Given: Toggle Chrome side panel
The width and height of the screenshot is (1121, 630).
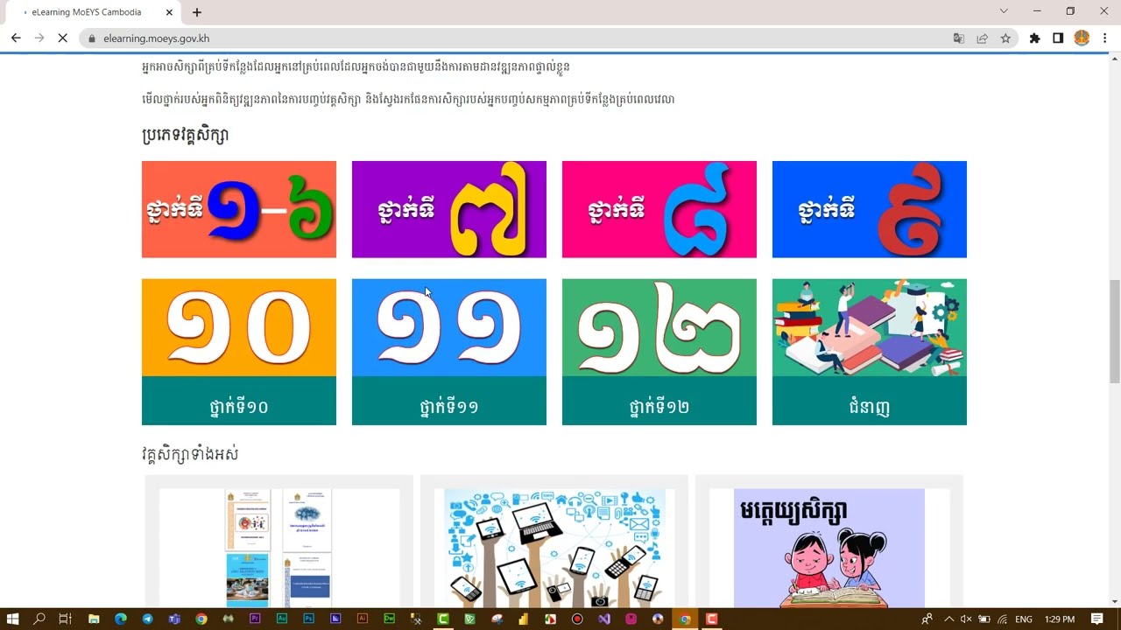Looking at the screenshot, I should pos(1058,38).
